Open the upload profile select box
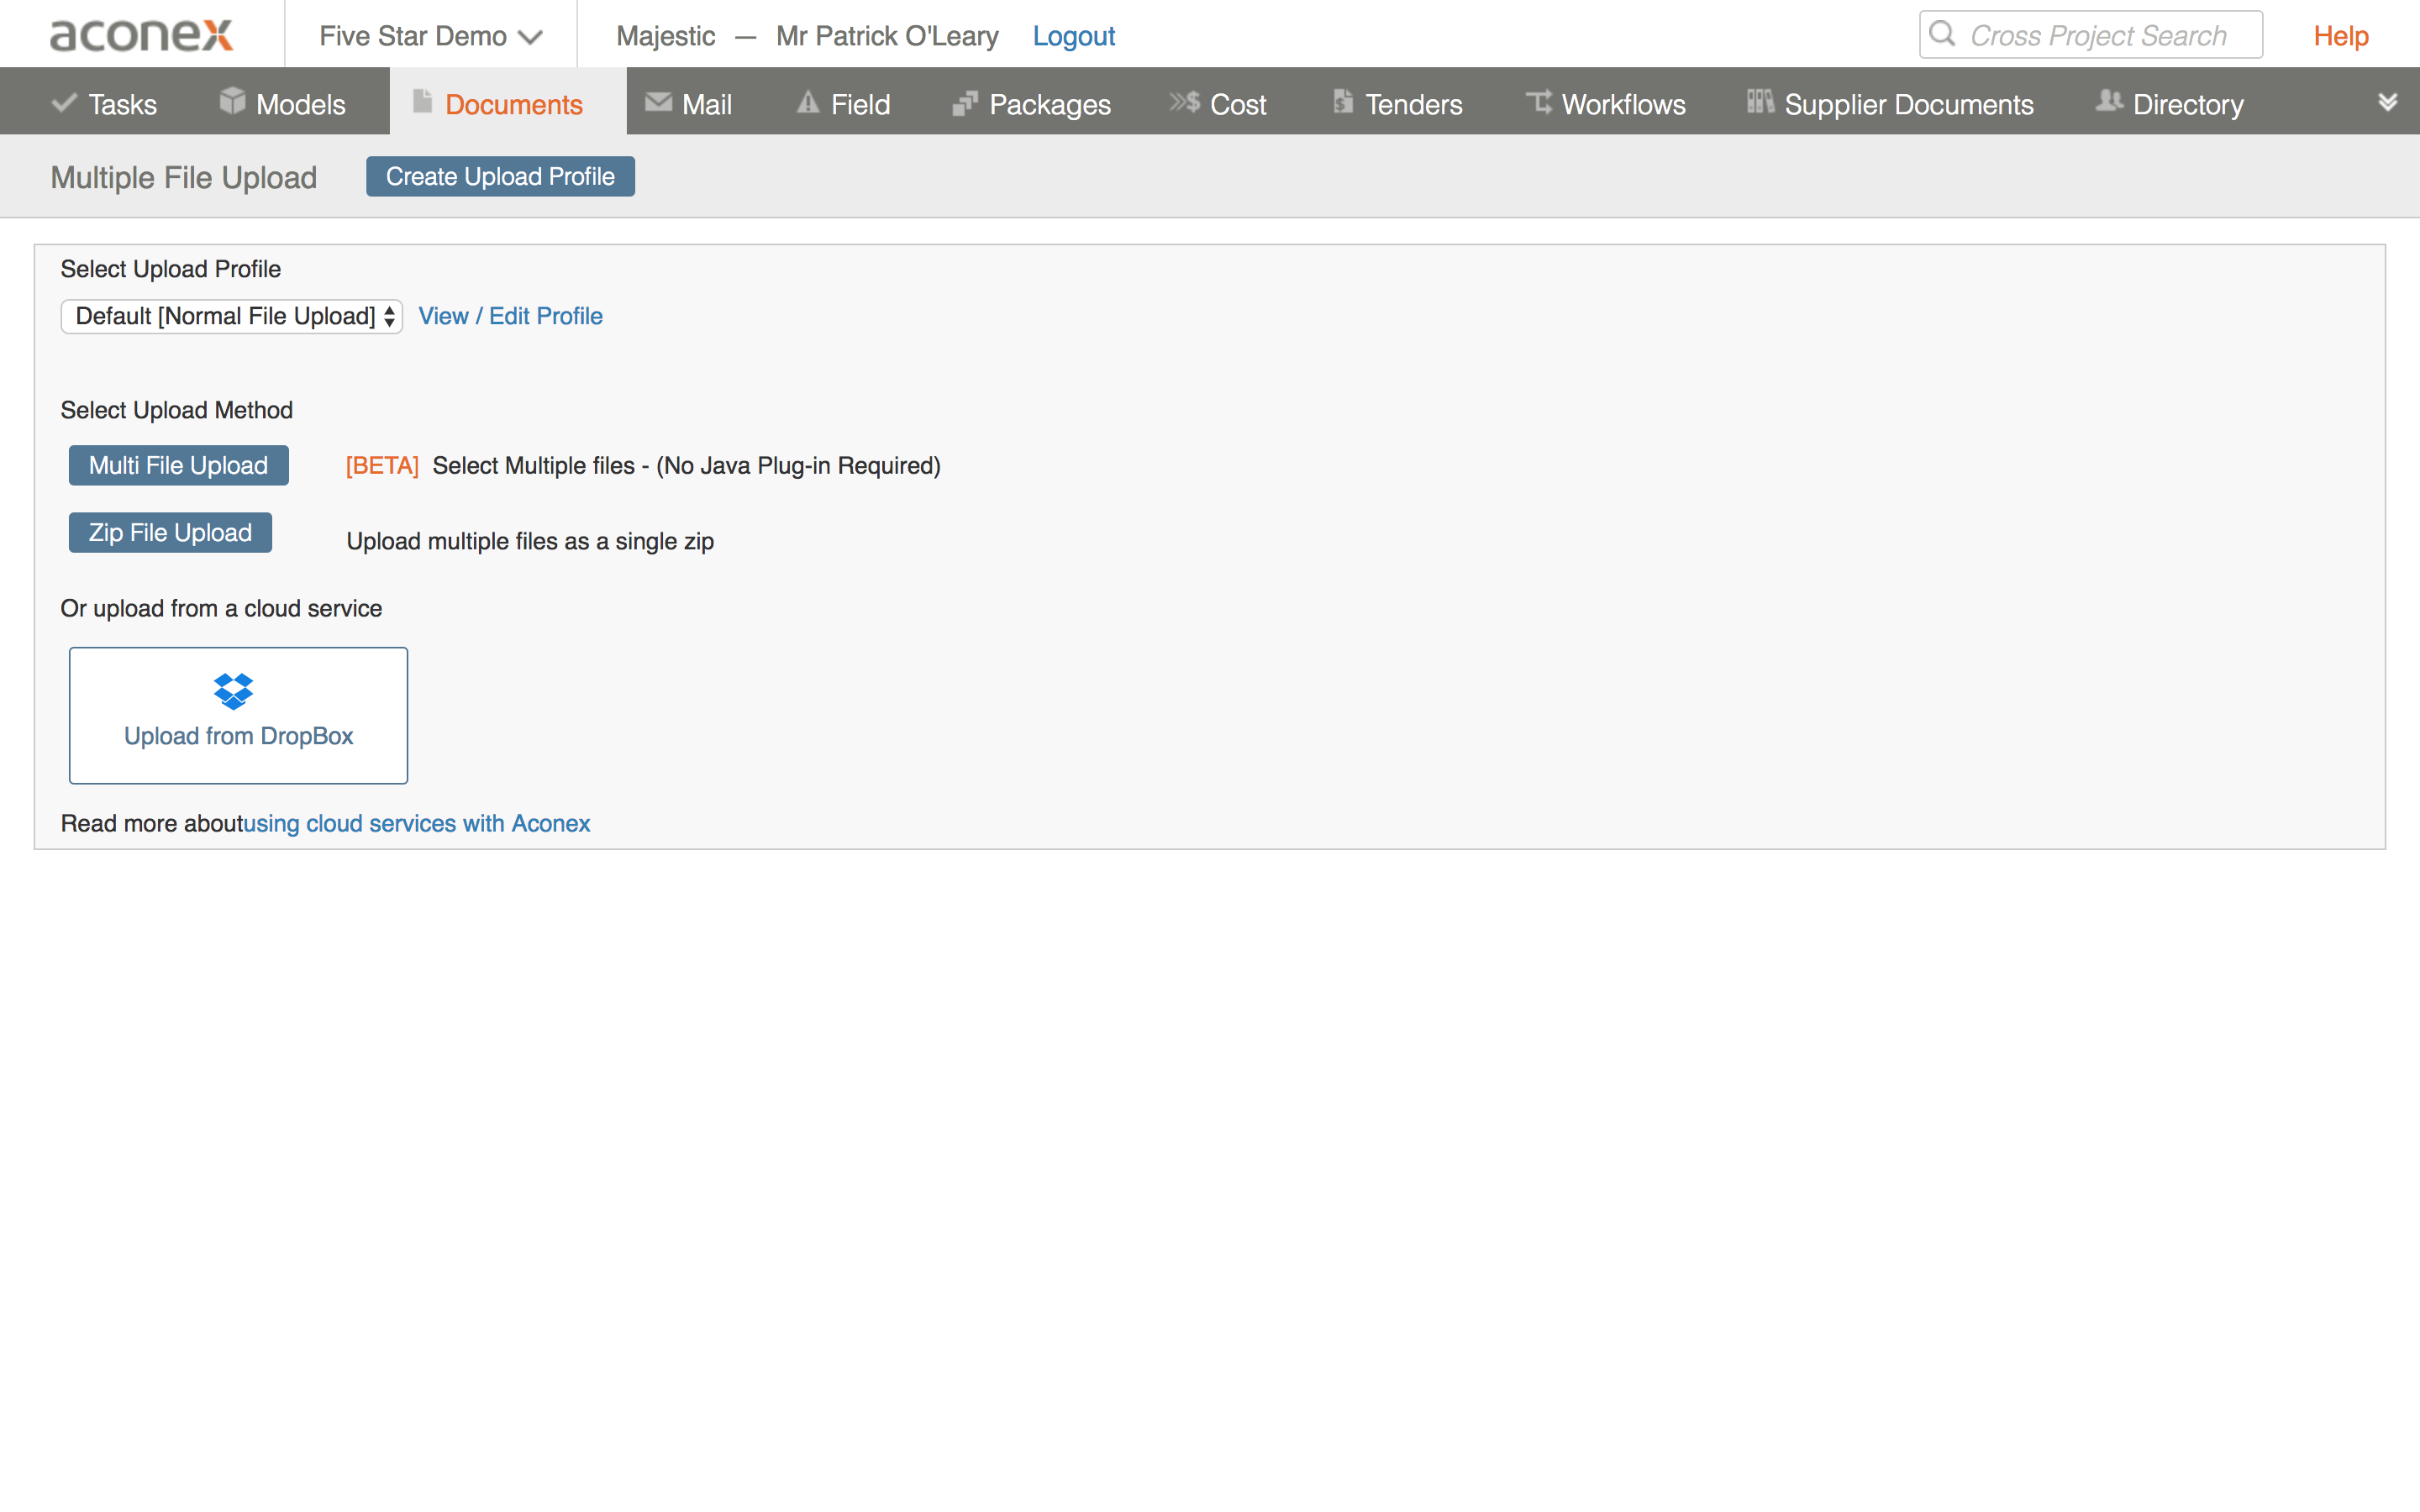Screen dimensions: 2420x1512 tap(232, 316)
